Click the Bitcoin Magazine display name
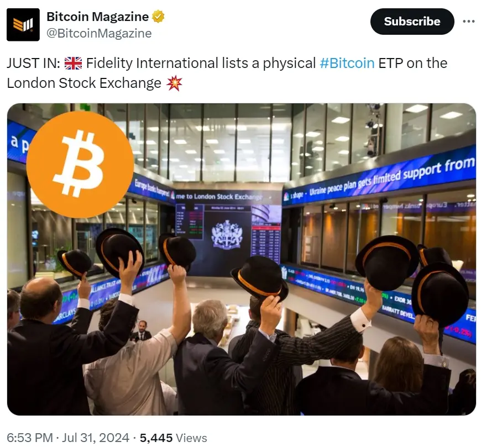 [97, 17]
